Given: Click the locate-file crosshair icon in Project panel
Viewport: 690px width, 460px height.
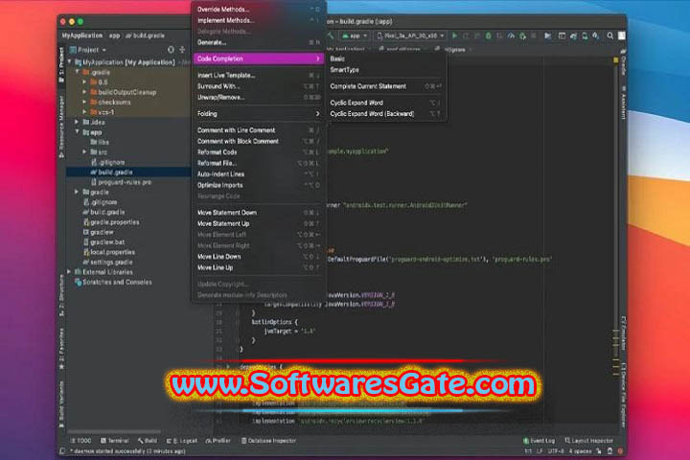Looking at the screenshot, I should (171, 50).
